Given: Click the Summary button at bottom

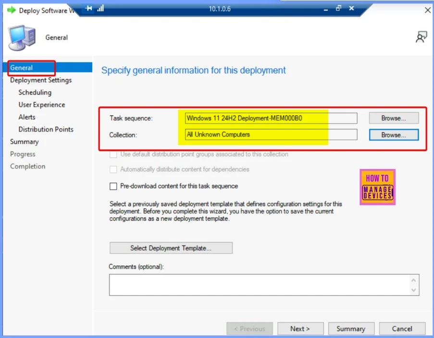Looking at the screenshot, I should click(351, 328).
